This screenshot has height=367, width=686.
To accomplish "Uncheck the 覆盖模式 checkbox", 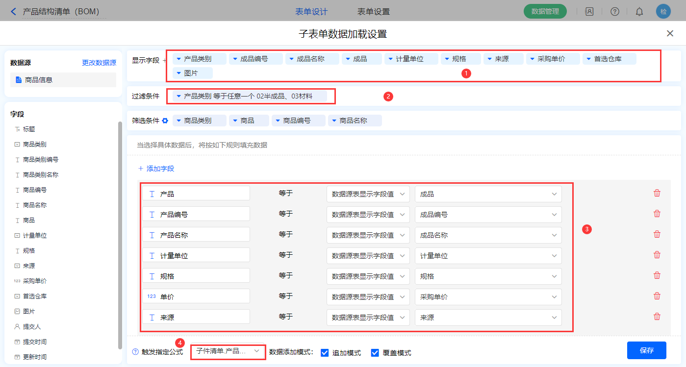I will pyautogui.click(x=375, y=353).
